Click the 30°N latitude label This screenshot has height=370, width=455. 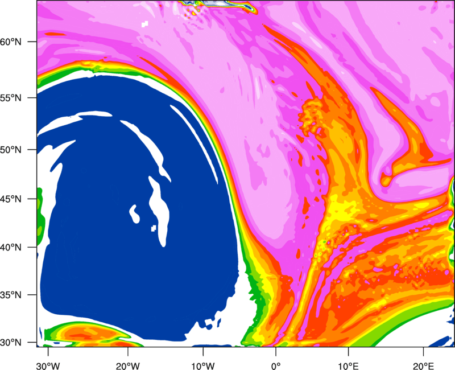click(x=11, y=343)
